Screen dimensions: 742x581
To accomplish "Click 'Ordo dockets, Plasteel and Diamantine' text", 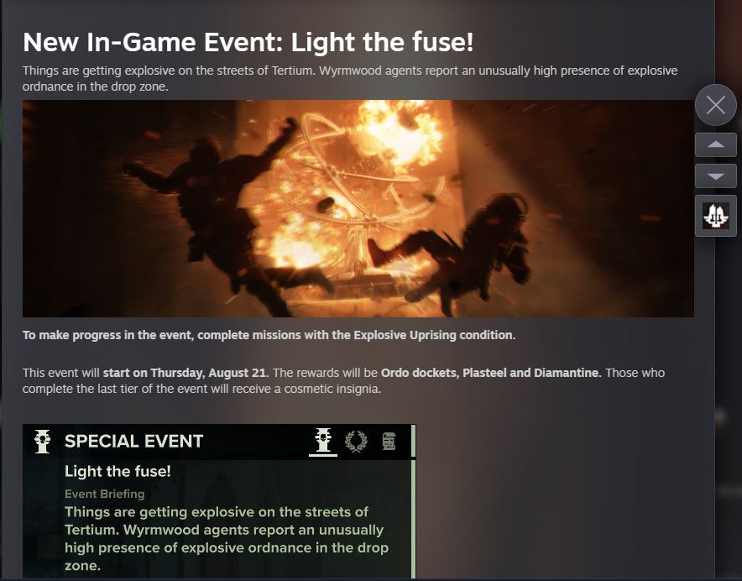I will pos(491,373).
